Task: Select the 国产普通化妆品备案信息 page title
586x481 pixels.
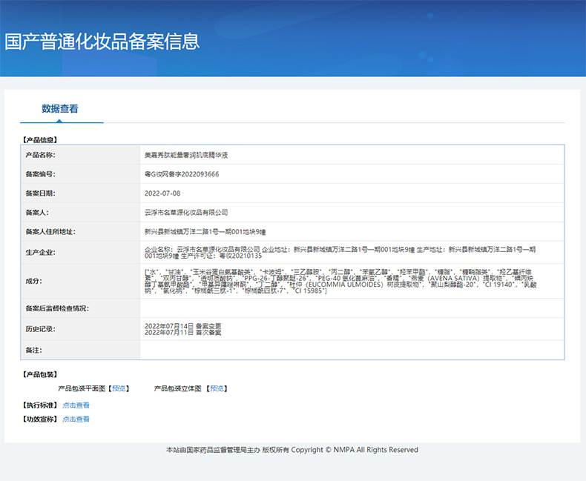Action: (x=102, y=42)
